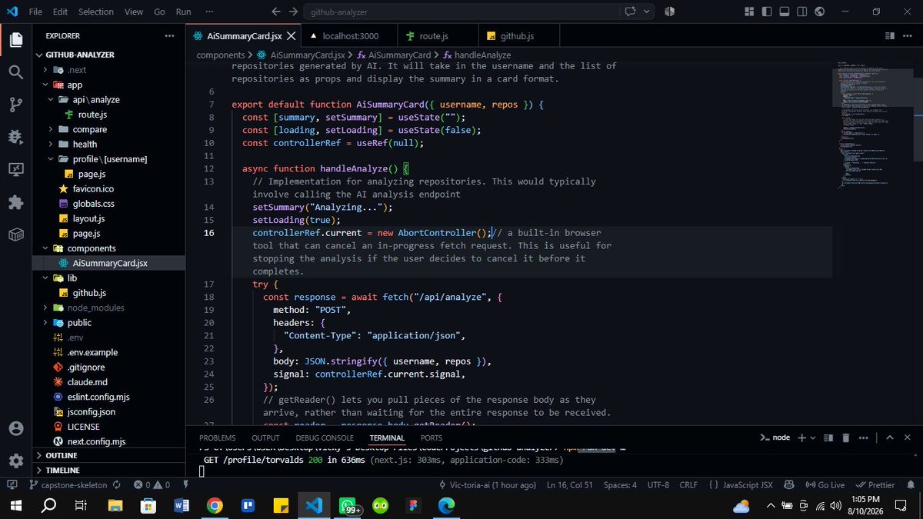
Task: Open the Selection menu
Action: tap(95, 12)
